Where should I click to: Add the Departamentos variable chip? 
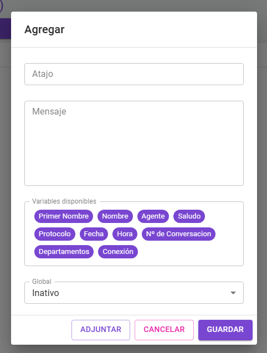point(64,252)
